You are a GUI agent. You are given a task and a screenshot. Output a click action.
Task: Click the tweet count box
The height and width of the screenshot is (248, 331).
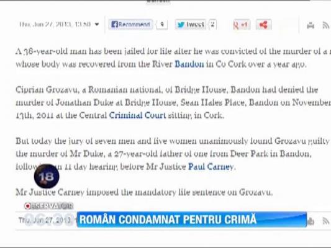click(212, 24)
